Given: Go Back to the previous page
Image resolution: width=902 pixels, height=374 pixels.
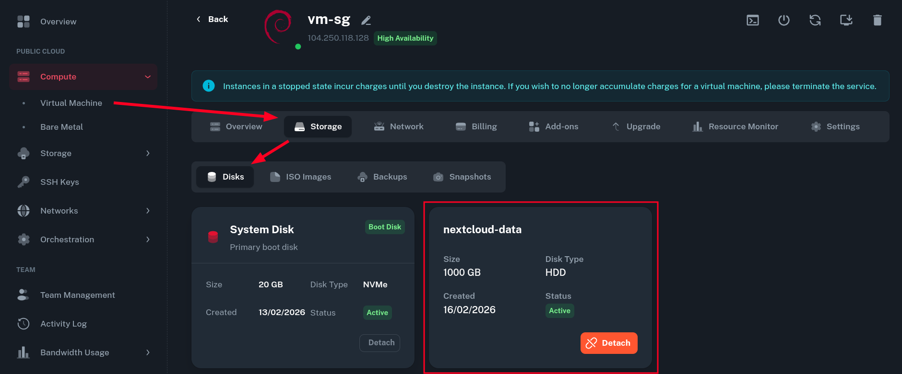Looking at the screenshot, I should pyautogui.click(x=212, y=19).
